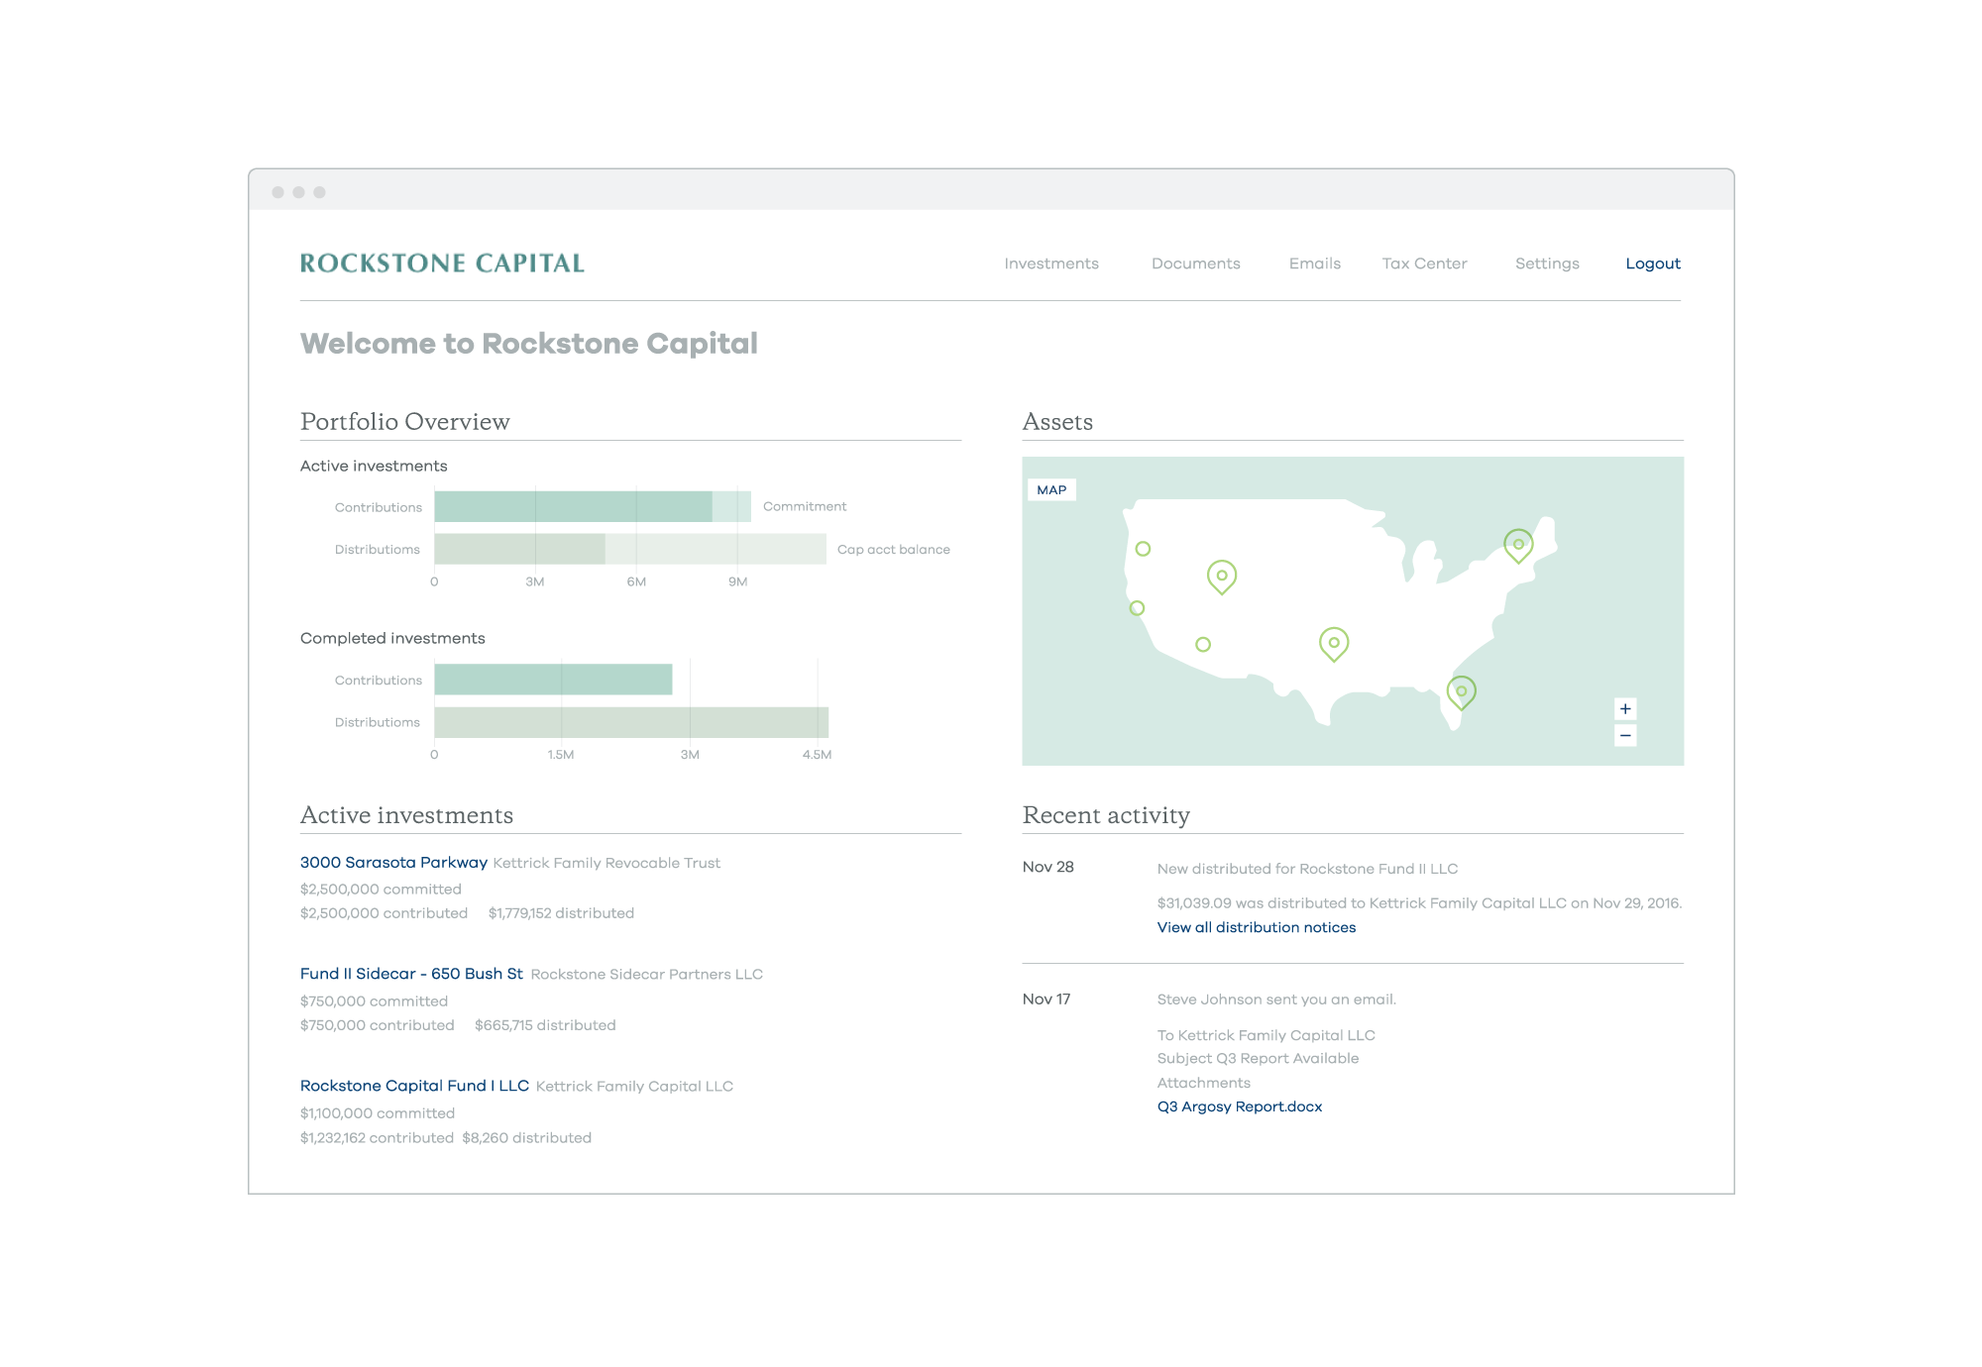Select the map pin in the Northeast
This screenshot has width=1982, height=1367.
[x=1518, y=545]
